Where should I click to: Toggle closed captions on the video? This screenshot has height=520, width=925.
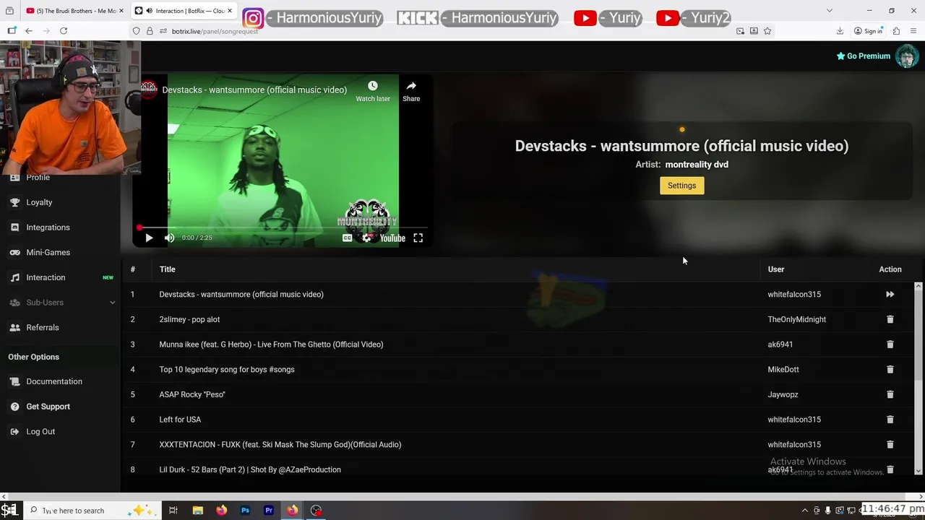pyautogui.click(x=347, y=238)
